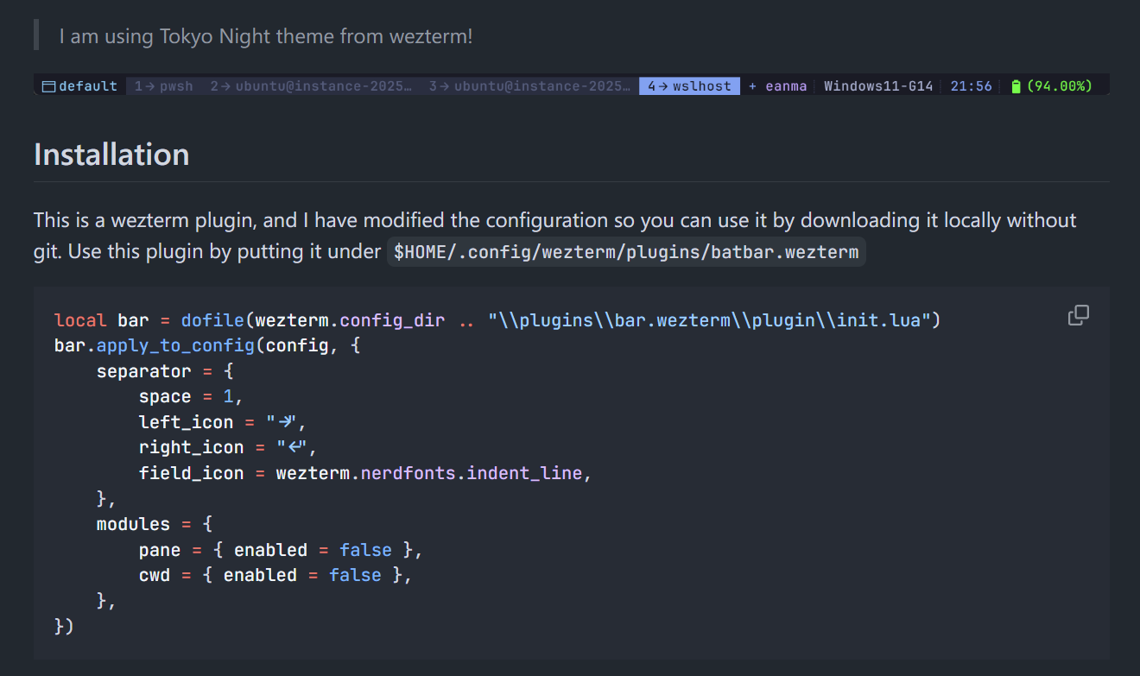Click 'false' value on the pane line

[x=365, y=550]
